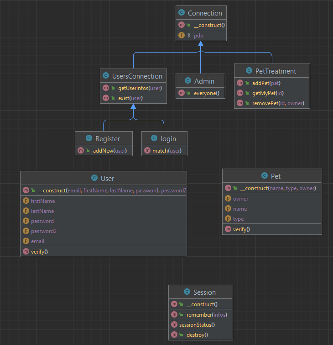Select the Connection class title
This screenshot has width=333, height=345.
coord(205,13)
